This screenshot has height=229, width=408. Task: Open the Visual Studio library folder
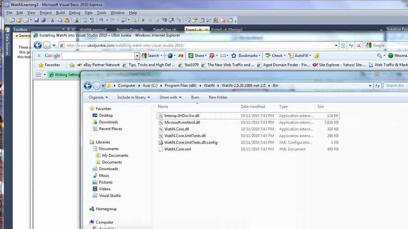coord(110,196)
